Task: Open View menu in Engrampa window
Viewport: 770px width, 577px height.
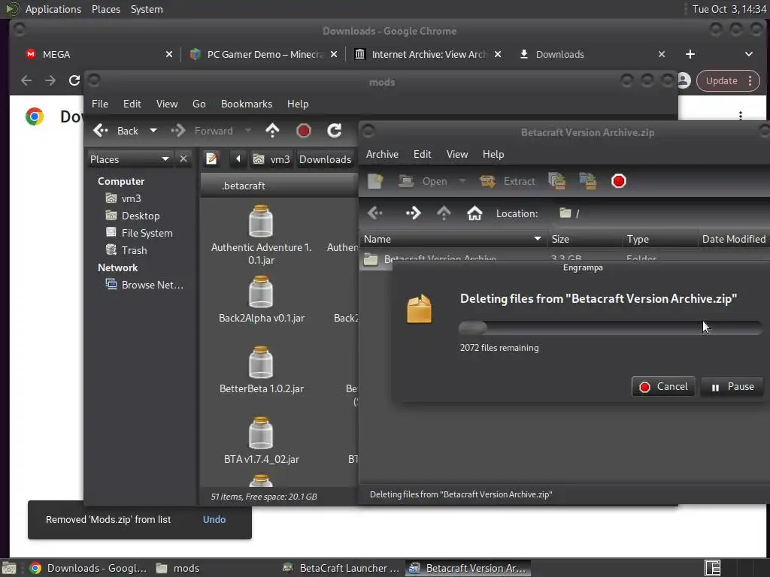Action: point(456,154)
